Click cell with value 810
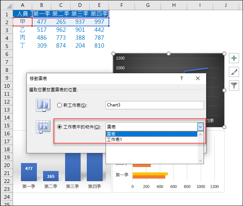243x206 pixels. pyautogui.click(x=99, y=45)
